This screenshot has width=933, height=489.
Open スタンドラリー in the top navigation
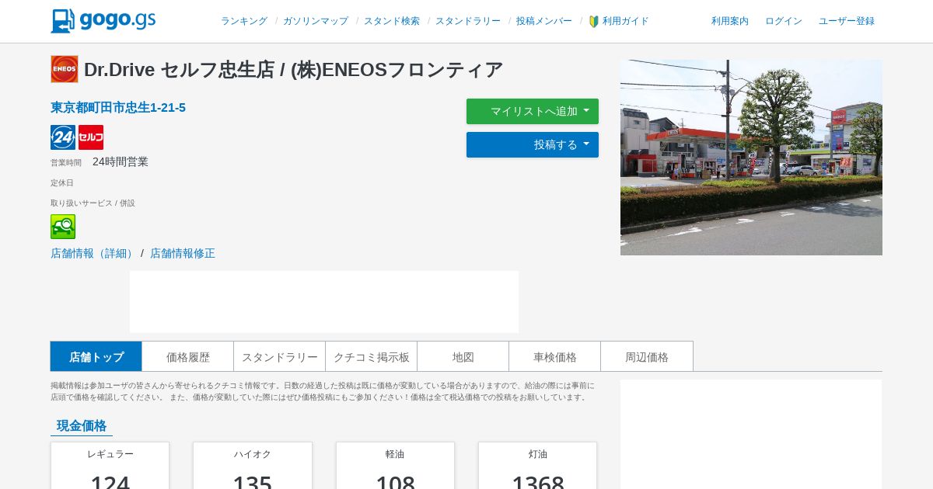[x=468, y=21]
